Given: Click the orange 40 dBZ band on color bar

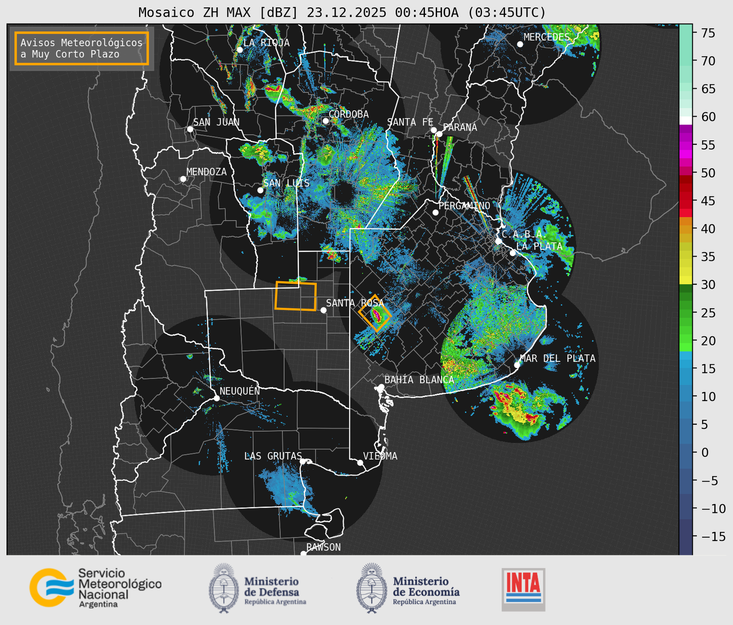Looking at the screenshot, I should tap(686, 229).
